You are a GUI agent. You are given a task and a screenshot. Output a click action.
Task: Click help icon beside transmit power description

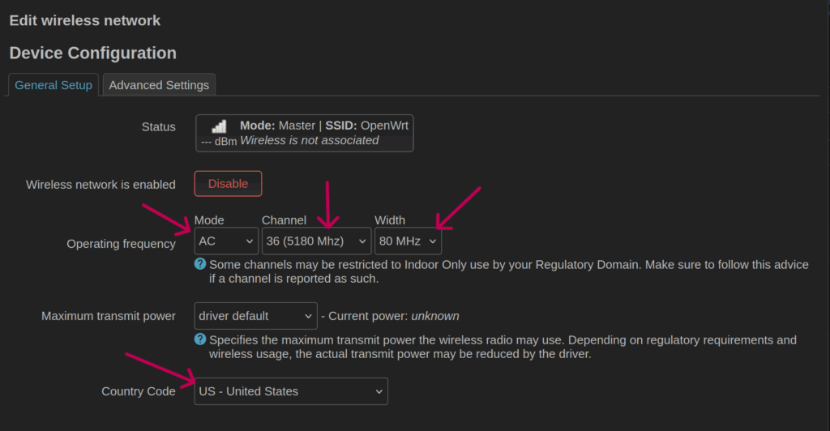pos(200,339)
